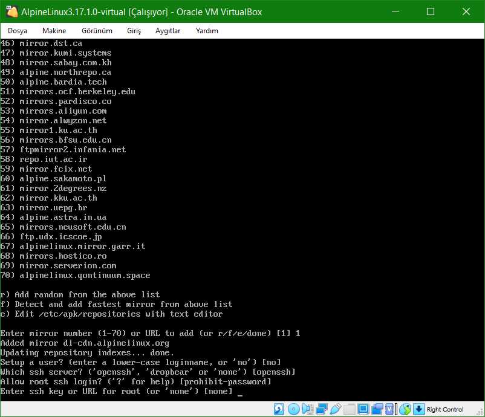Click the line '50) alpine.bardia.tech'
Image resolution: width=485 pixels, height=417 pixels.
coord(53,82)
